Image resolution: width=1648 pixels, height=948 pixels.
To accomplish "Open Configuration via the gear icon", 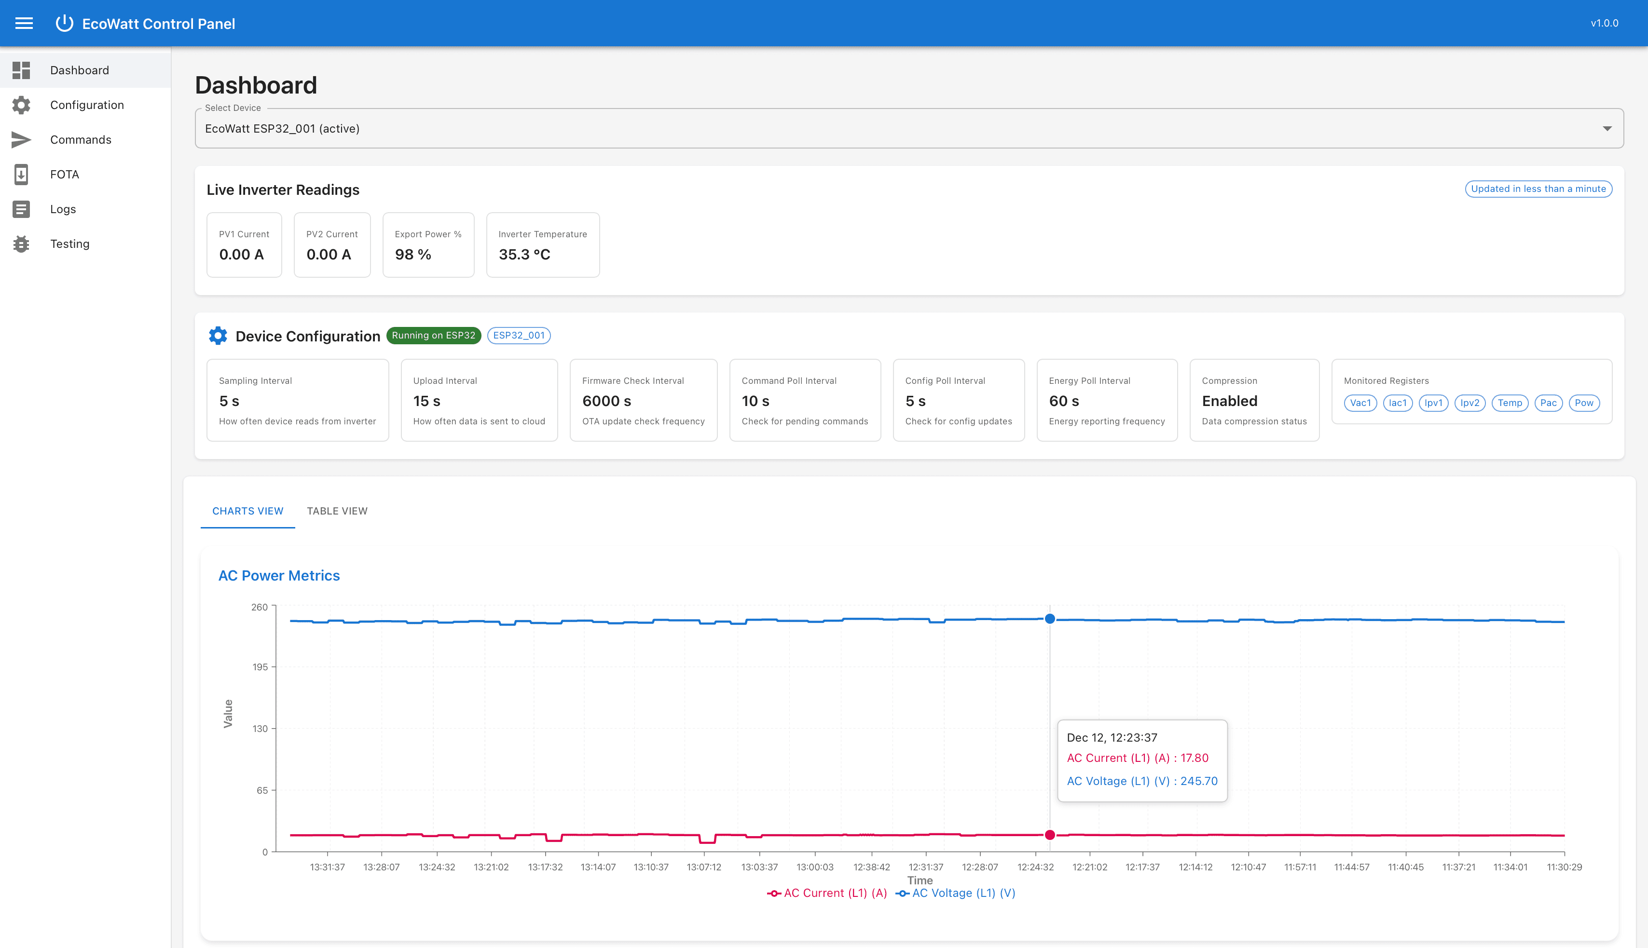I will (21, 105).
